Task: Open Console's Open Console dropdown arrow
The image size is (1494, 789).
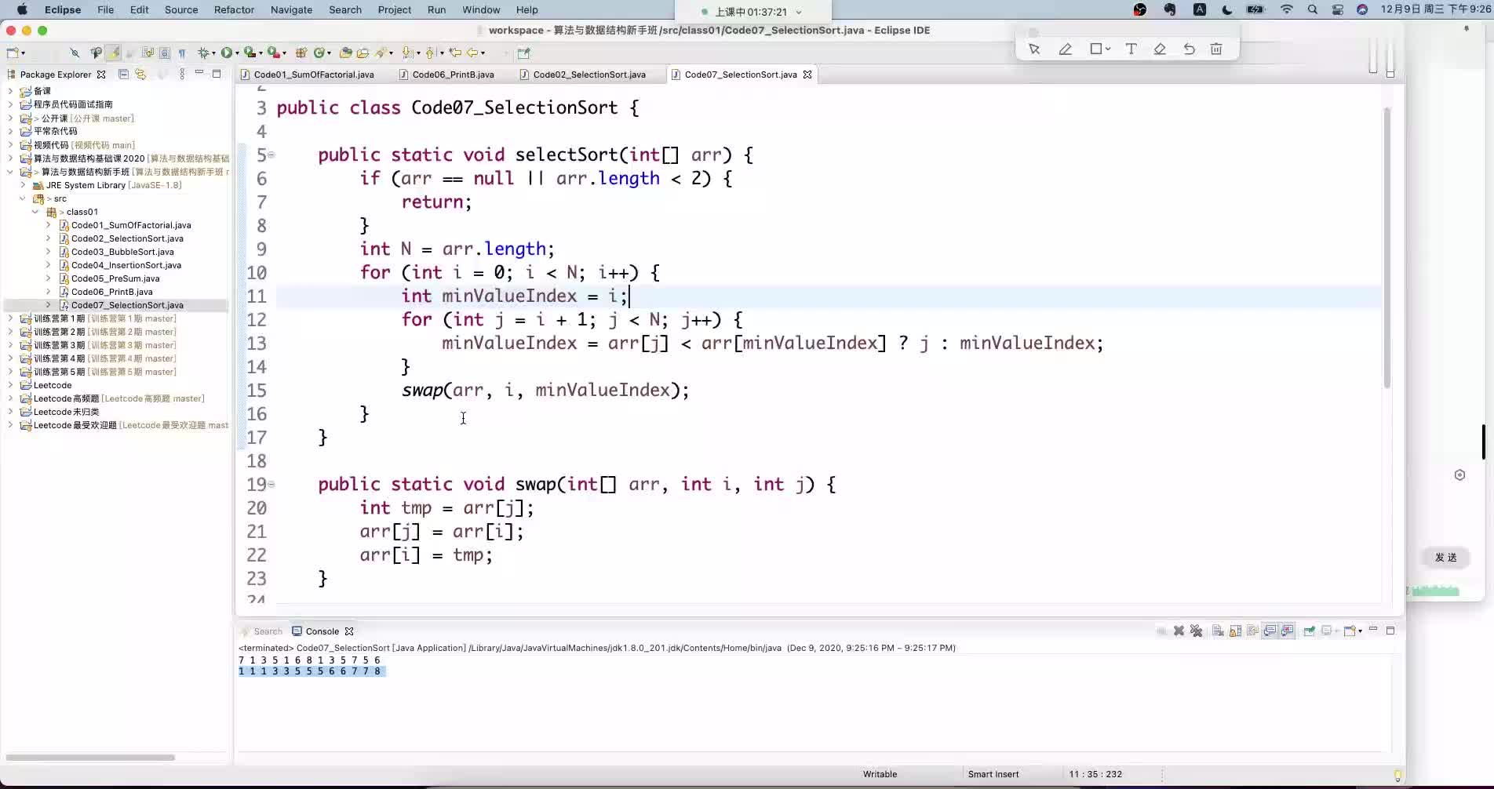Action: pos(1360,631)
